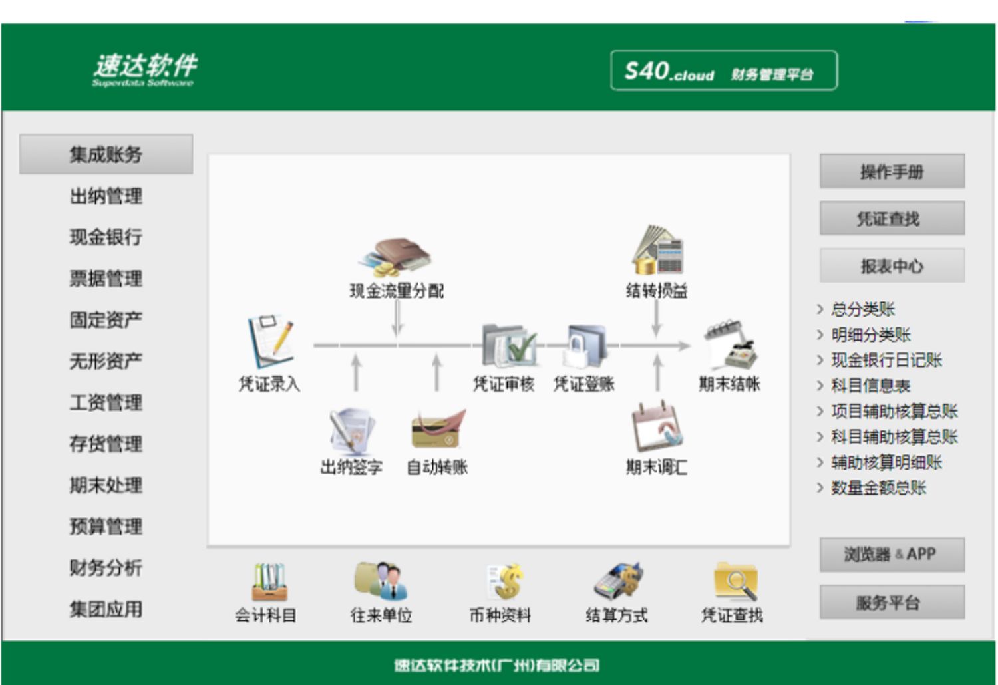Switch to 出纳管理 module

click(106, 196)
